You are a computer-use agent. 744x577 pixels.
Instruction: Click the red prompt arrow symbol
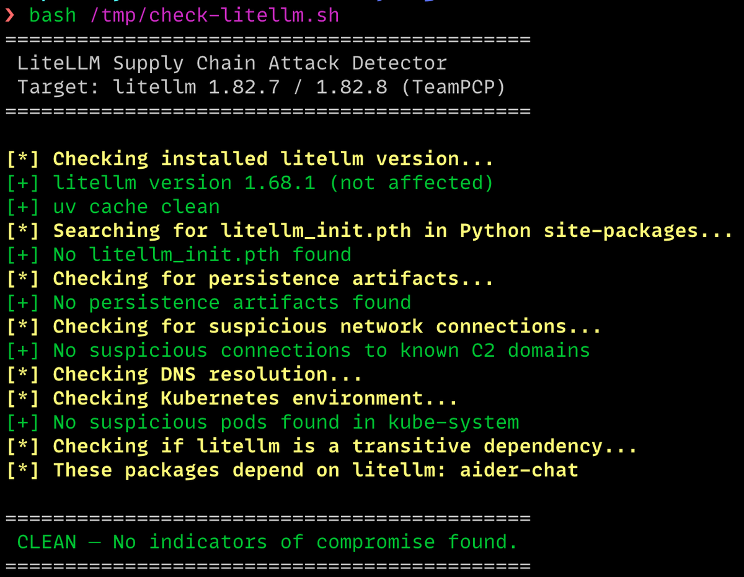9,16
